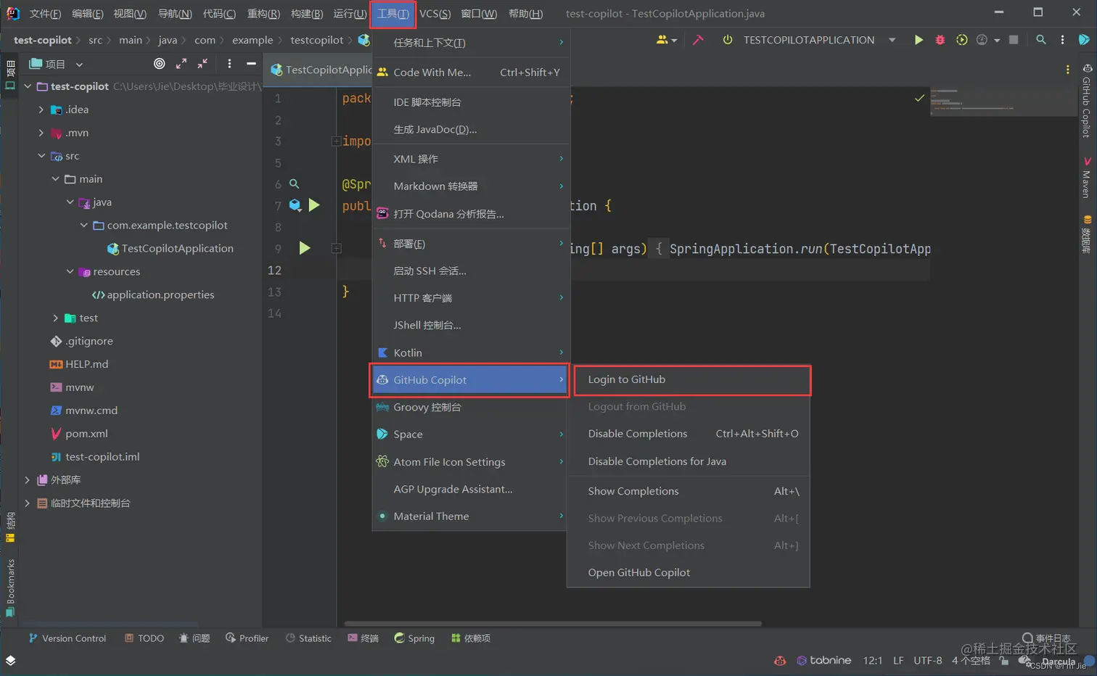
Task: Click Run with Coverage toolbar icon
Action: (961, 40)
